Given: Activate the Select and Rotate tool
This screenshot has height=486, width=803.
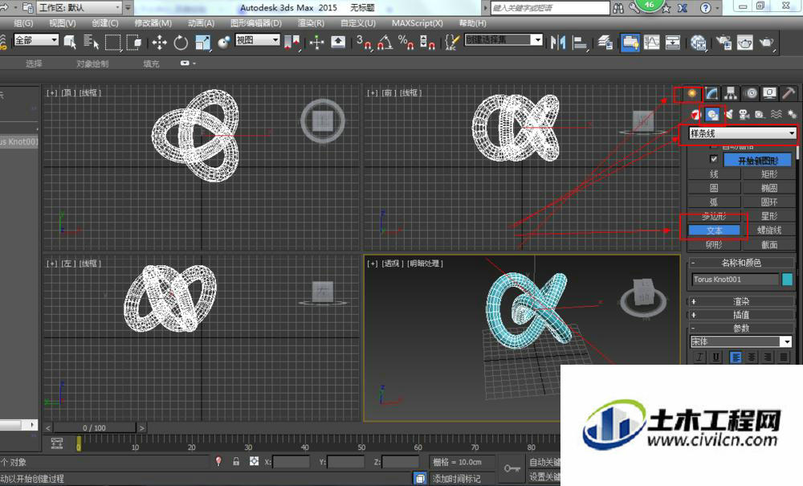Looking at the screenshot, I should pyautogui.click(x=180, y=42).
